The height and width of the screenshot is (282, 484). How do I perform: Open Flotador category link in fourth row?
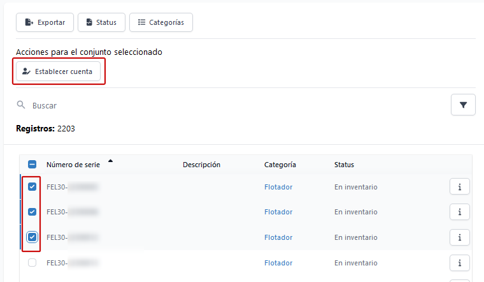point(278,263)
